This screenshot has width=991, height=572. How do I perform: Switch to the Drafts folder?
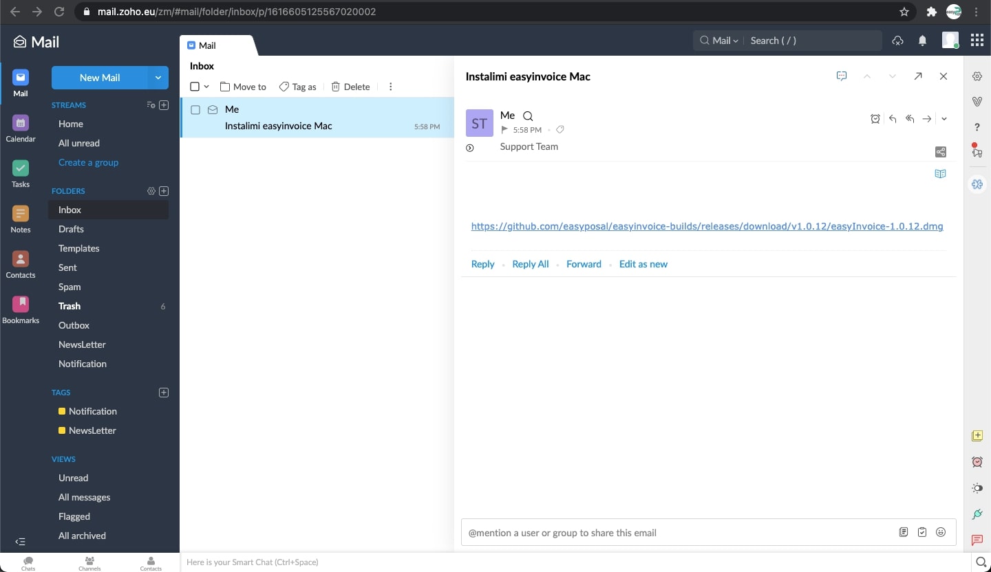click(71, 229)
